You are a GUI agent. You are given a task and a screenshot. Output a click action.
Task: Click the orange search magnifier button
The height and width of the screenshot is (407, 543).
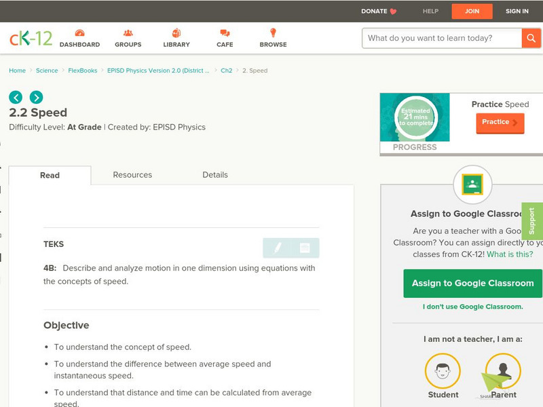point(531,38)
